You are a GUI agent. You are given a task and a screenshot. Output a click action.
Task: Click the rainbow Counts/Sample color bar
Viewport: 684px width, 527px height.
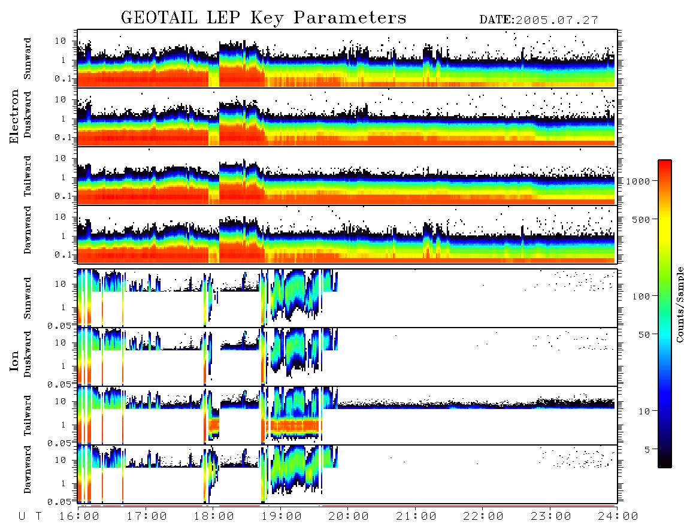[665, 314]
